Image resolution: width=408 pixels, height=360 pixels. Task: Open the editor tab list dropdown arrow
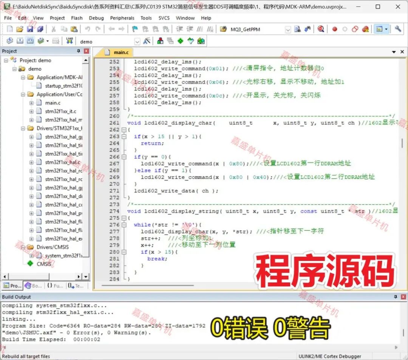394,52
